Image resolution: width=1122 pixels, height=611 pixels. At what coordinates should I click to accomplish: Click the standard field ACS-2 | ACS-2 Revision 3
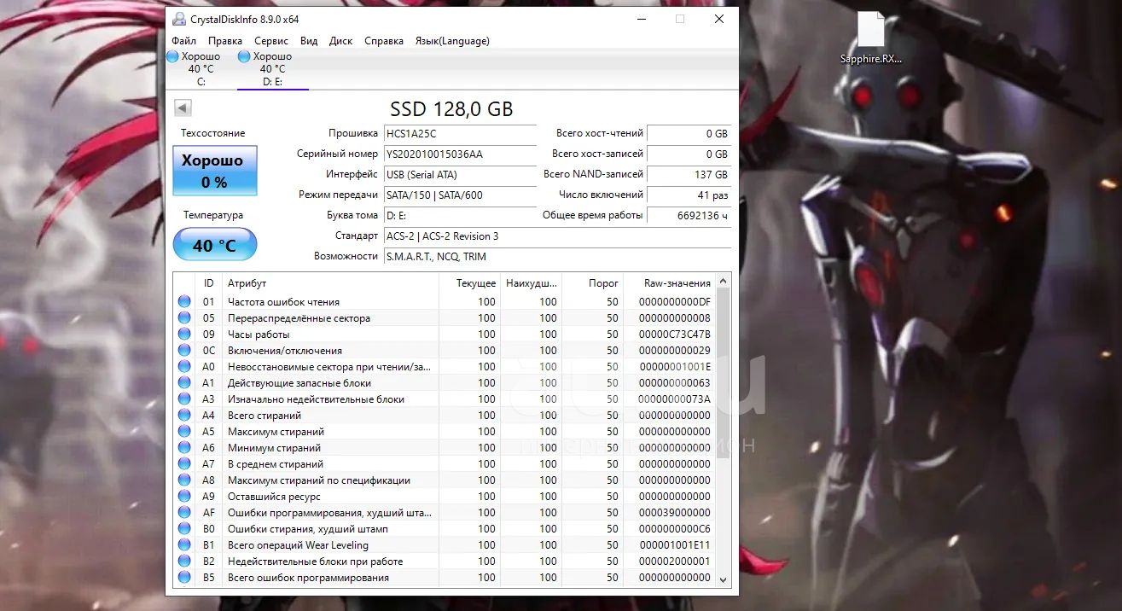click(x=557, y=236)
